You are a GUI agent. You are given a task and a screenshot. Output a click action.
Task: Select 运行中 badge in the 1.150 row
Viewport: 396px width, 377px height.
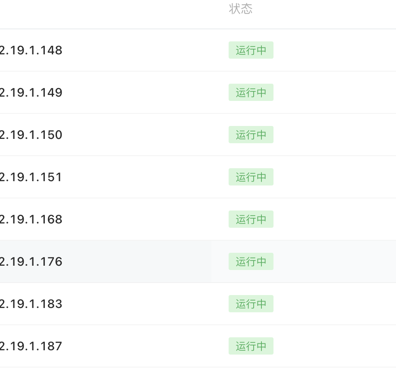pos(251,135)
